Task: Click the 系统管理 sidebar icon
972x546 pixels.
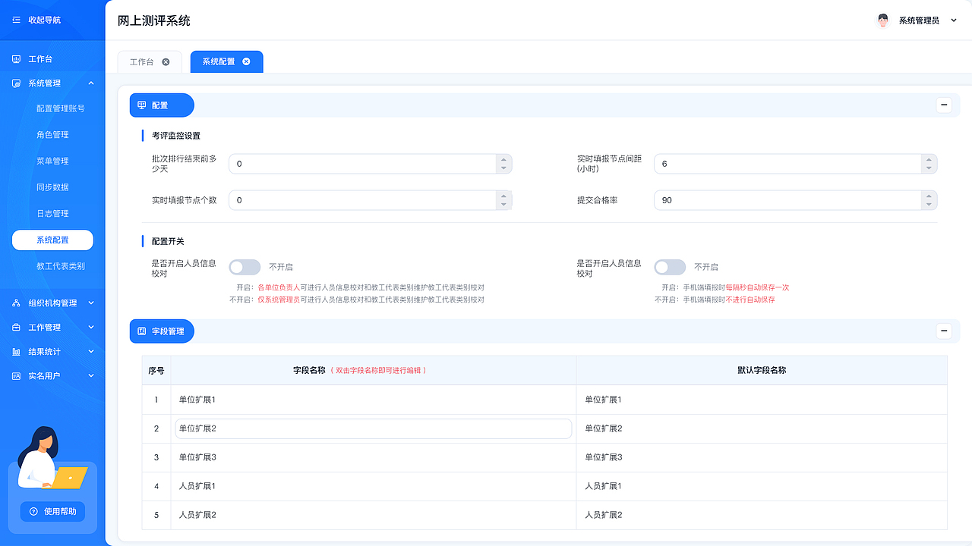Action: [x=17, y=83]
